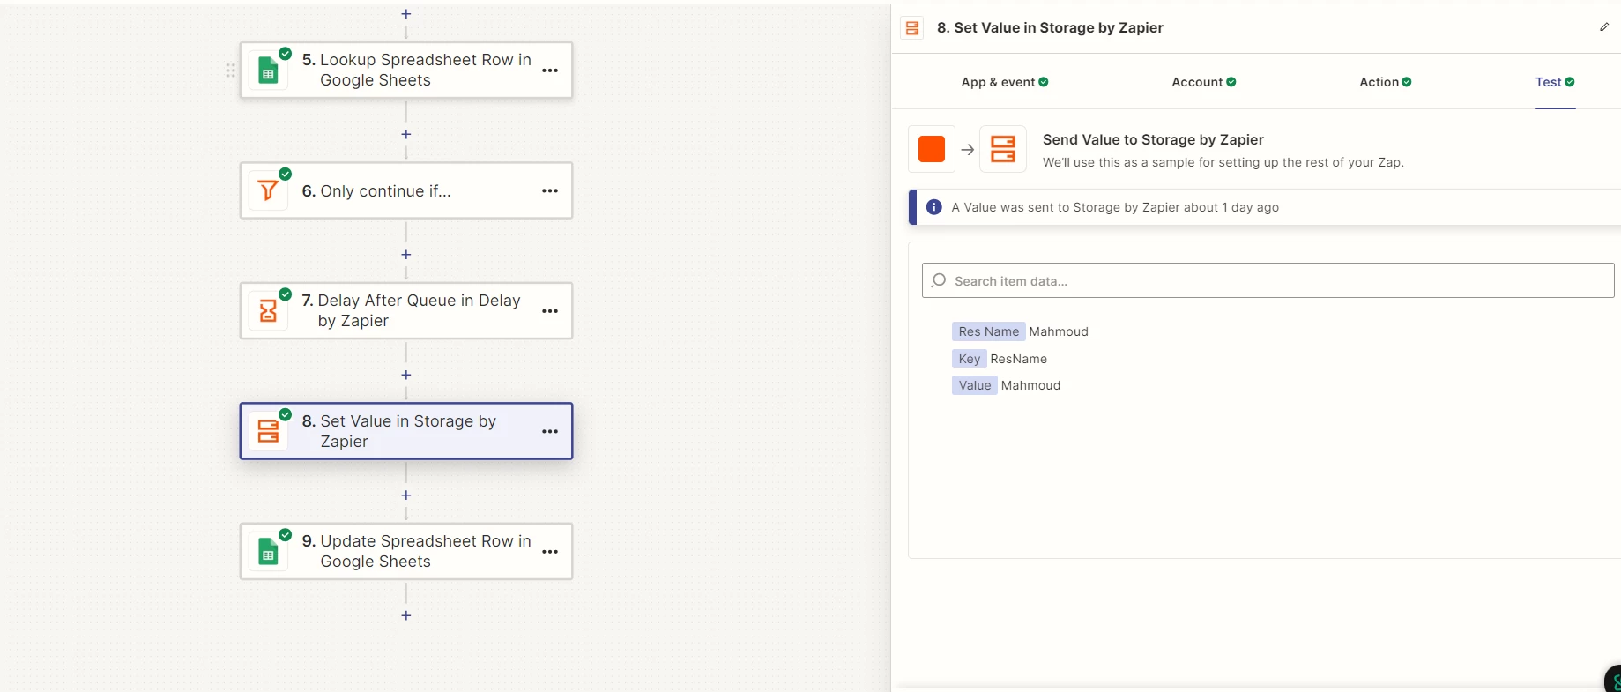Viewport: 1621px width, 692px height.
Task: Click the Search item data field
Action: pos(1268,280)
